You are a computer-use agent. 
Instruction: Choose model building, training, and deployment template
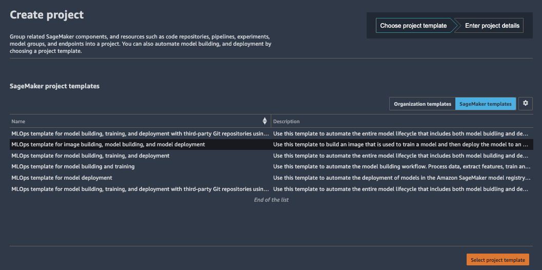pos(90,156)
